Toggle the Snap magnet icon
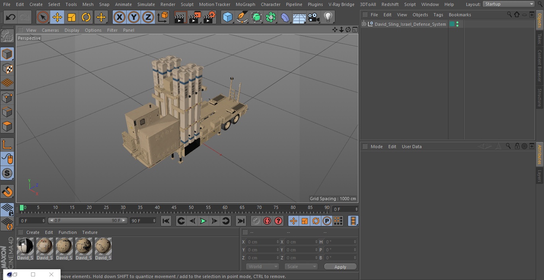Image resolution: width=544 pixels, height=280 pixels. click(7, 192)
